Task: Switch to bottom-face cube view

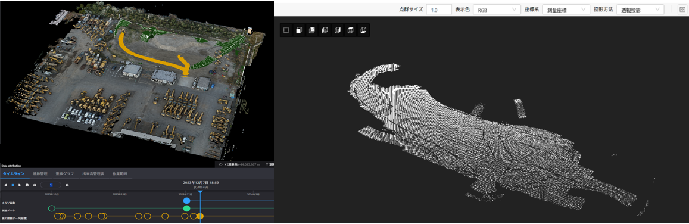Action: [x=363, y=30]
